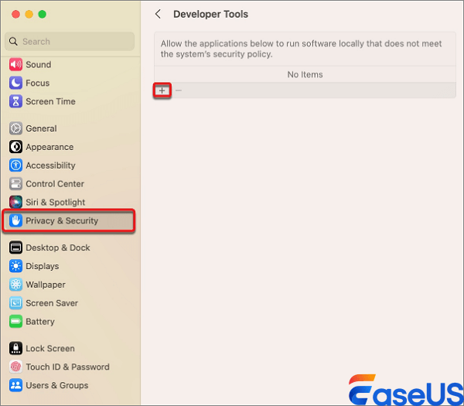The image size is (464, 406).
Task: Open Focus settings label
Action: 38,83
